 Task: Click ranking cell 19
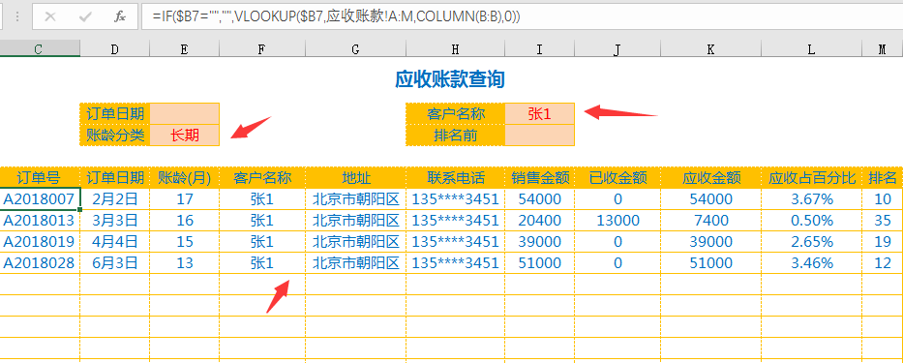883,241
